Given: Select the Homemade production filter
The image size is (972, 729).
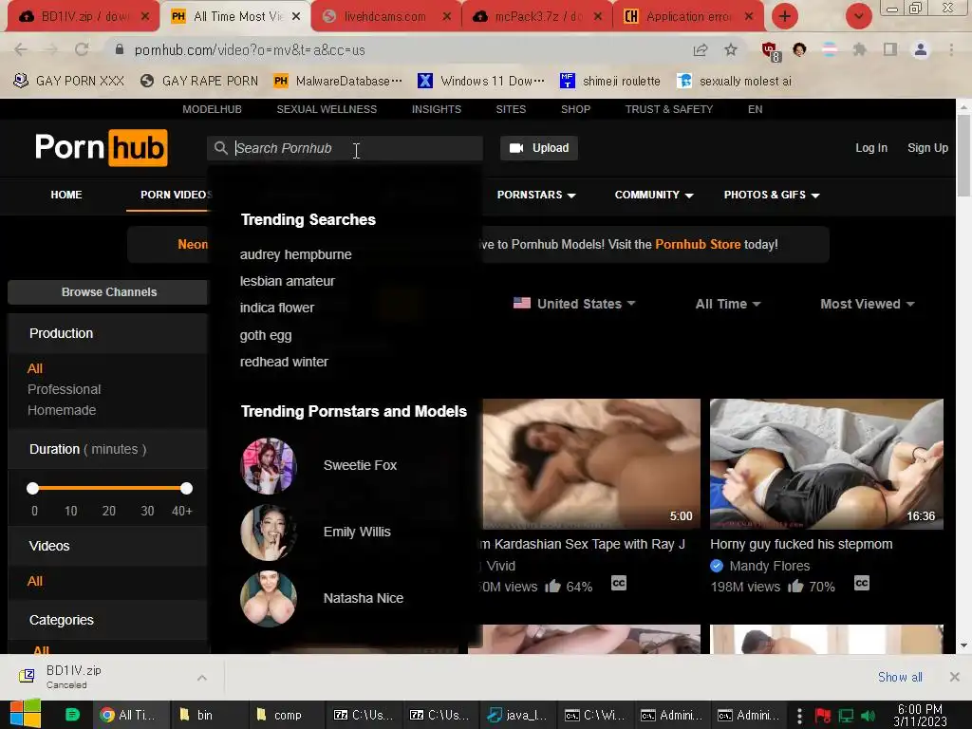Looking at the screenshot, I should [62, 410].
